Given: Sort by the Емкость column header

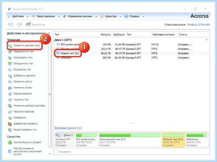Looking at the screenshot, I should (x=105, y=34).
